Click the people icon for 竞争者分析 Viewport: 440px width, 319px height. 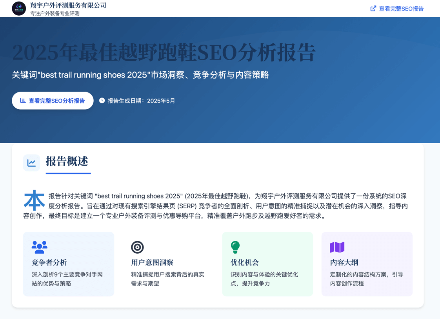[x=39, y=247]
